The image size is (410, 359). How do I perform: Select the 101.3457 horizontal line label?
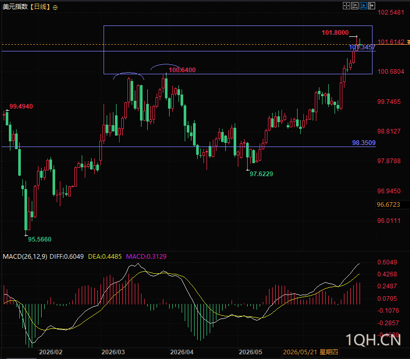coord(362,47)
